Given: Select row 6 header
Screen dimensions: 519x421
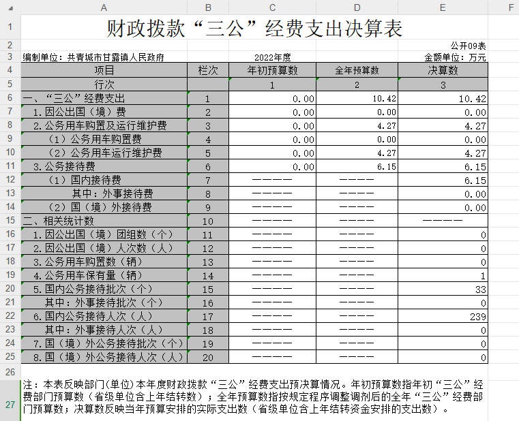Looking at the screenshot, I should click(x=10, y=98).
